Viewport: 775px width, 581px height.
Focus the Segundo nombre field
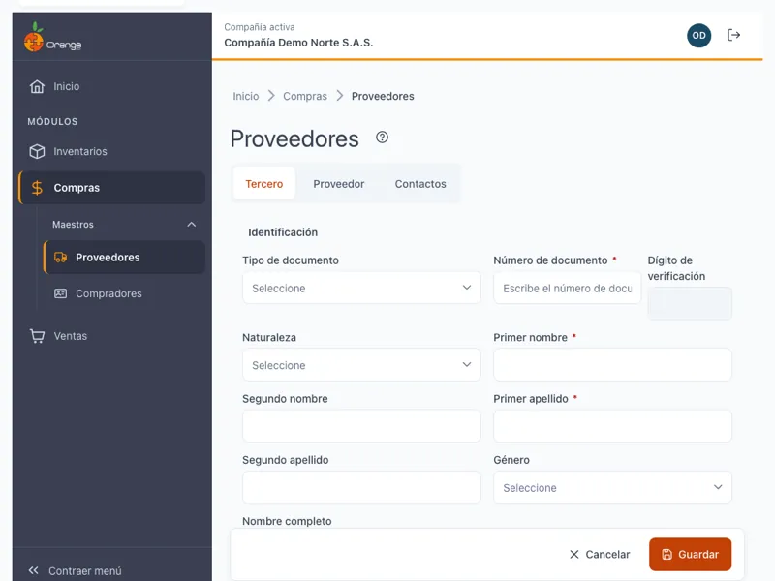pyautogui.click(x=361, y=426)
